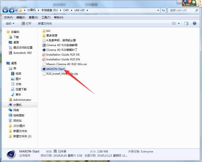Click the search magnifier icon
The height and width of the screenshot is (162, 202).
click(x=197, y=10)
